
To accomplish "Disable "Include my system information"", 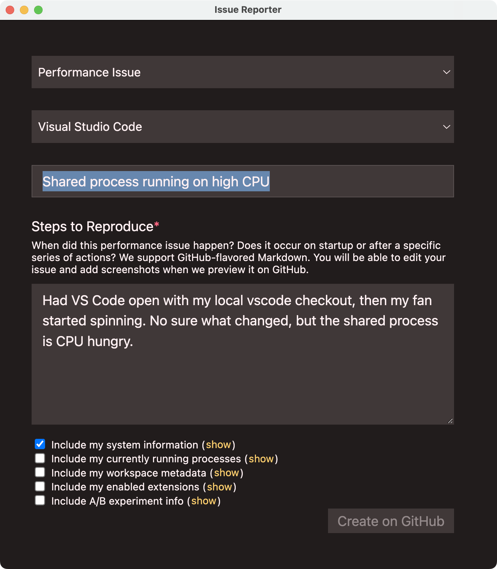I will [40, 444].
